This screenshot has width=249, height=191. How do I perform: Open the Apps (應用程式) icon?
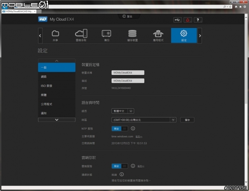click(158, 35)
